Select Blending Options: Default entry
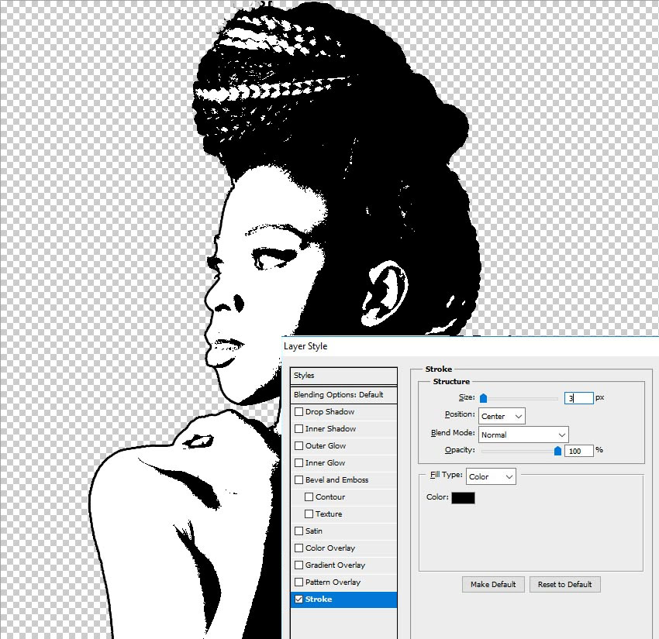 343,395
